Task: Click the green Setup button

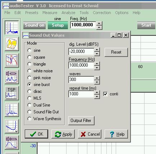Action: click(x=58, y=25)
